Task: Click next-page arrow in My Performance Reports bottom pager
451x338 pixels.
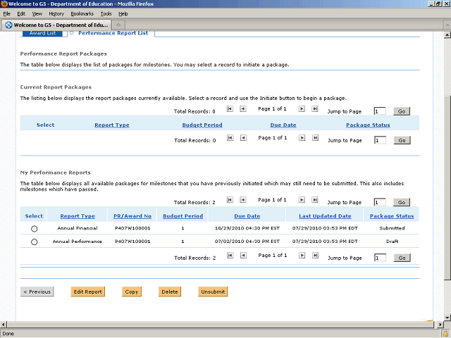Action: point(302,256)
